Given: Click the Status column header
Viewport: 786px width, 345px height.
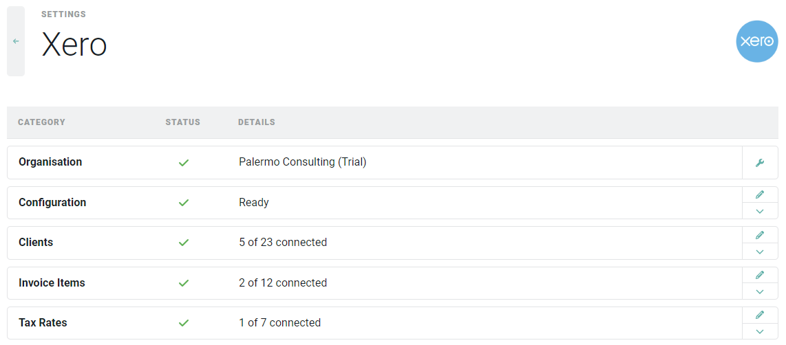Looking at the screenshot, I should [x=182, y=122].
